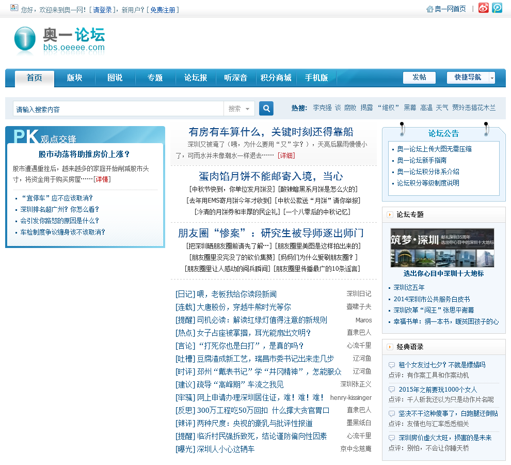This screenshot has height=465, width=511.
Task: Click red 详情 link in PK panel
Action: pos(102,179)
